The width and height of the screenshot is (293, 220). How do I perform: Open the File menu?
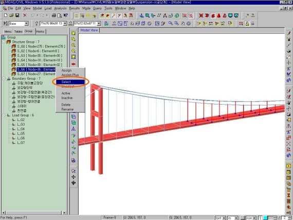[10, 8]
